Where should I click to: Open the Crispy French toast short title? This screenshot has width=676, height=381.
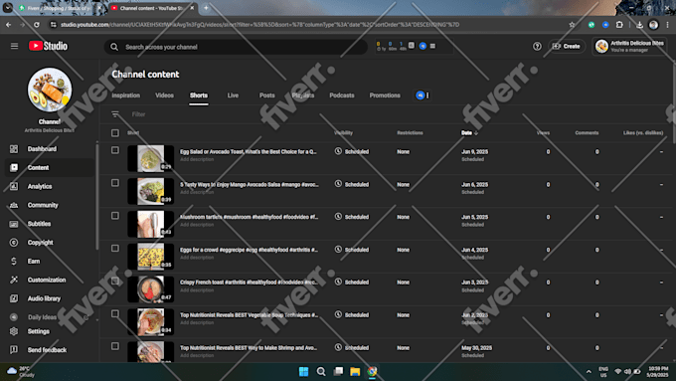[x=249, y=283]
